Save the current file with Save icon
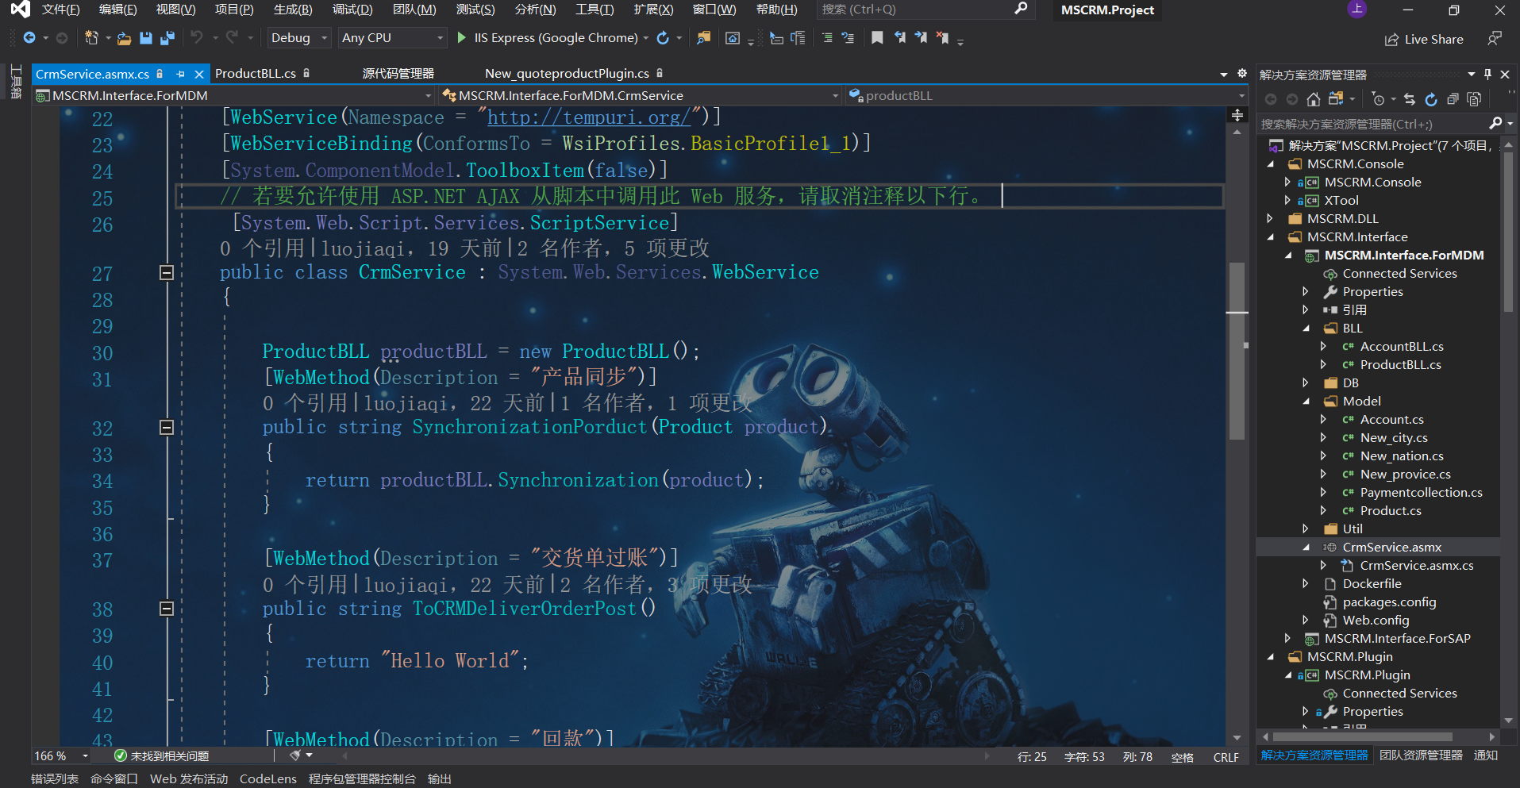Viewport: 1520px width, 788px height. pos(146,38)
